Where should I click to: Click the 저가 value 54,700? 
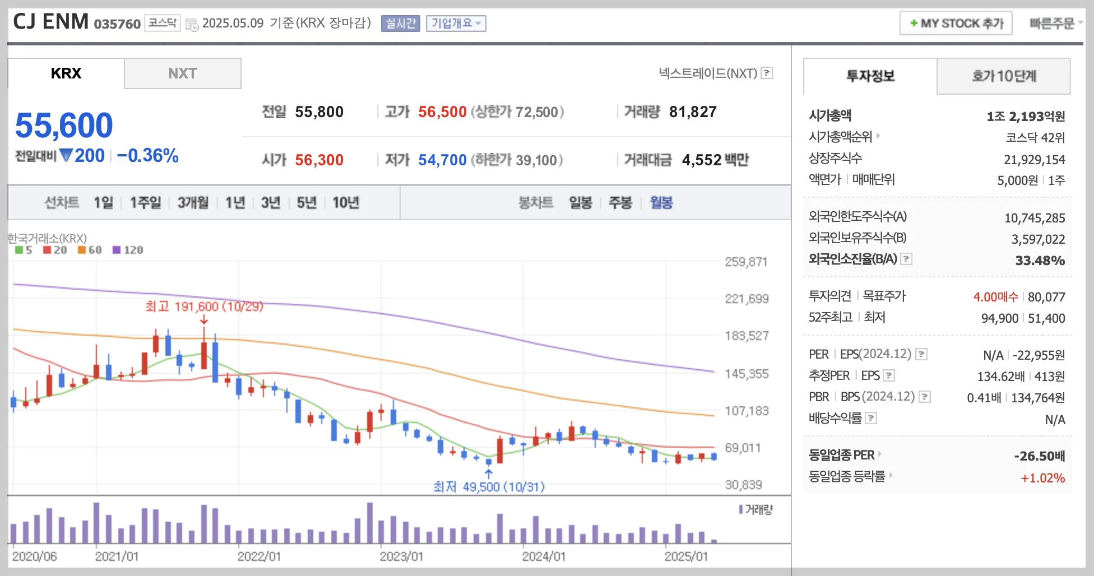[442, 160]
